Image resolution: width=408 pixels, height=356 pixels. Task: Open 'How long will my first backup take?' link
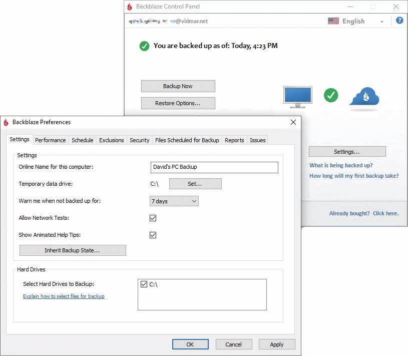coord(354,176)
